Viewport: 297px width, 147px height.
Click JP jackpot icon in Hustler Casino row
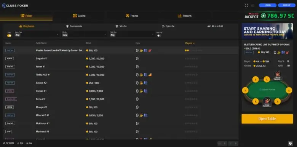point(141,51)
